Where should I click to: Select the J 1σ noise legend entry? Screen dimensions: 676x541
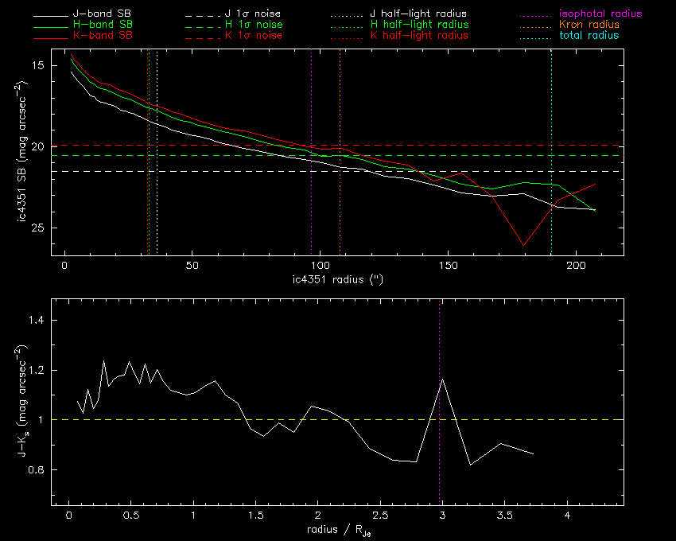pyautogui.click(x=253, y=14)
